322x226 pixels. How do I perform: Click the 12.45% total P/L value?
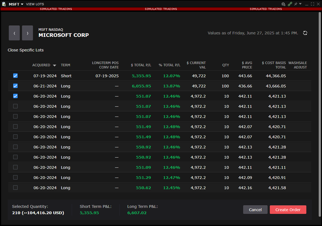(171, 188)
